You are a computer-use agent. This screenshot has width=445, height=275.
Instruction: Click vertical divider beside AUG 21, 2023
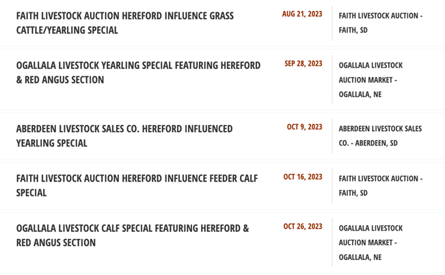pos(332,23)
